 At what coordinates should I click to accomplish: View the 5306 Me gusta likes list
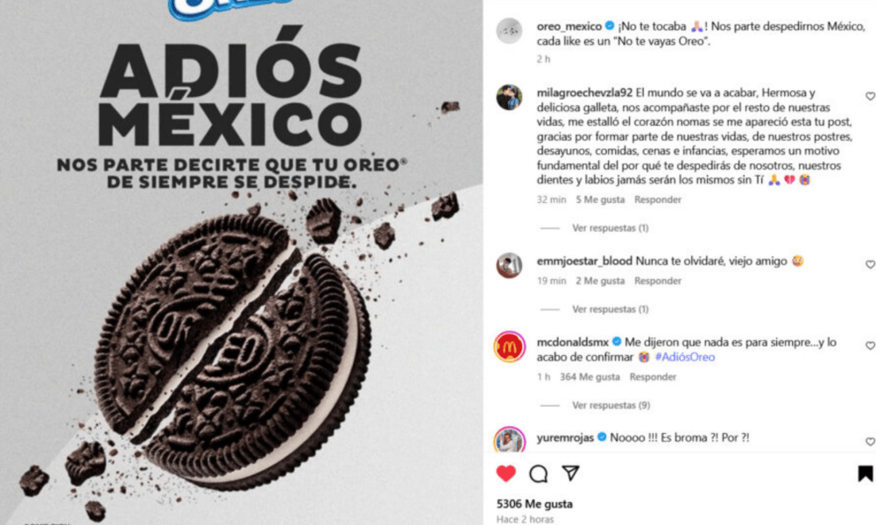[x=534, y=504]
